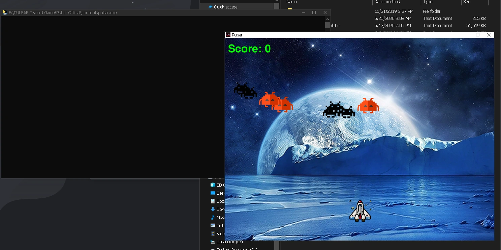This screenshot has height=250, width=501.
Task: Click the 205 KB size value
Action: point(480,18)
